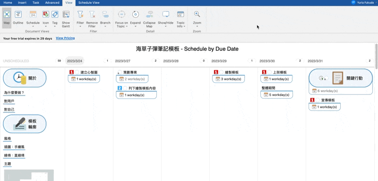Viewport: 378px width, 181px height.
Task: Click the clock and coins 關於 image
Action: pos(20,78)
